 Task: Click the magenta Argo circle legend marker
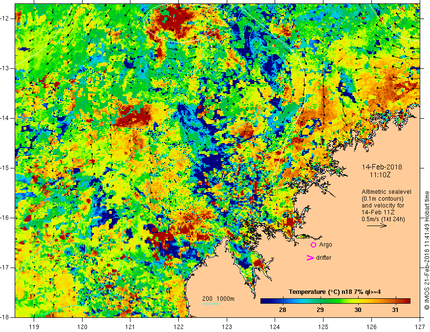313,245
